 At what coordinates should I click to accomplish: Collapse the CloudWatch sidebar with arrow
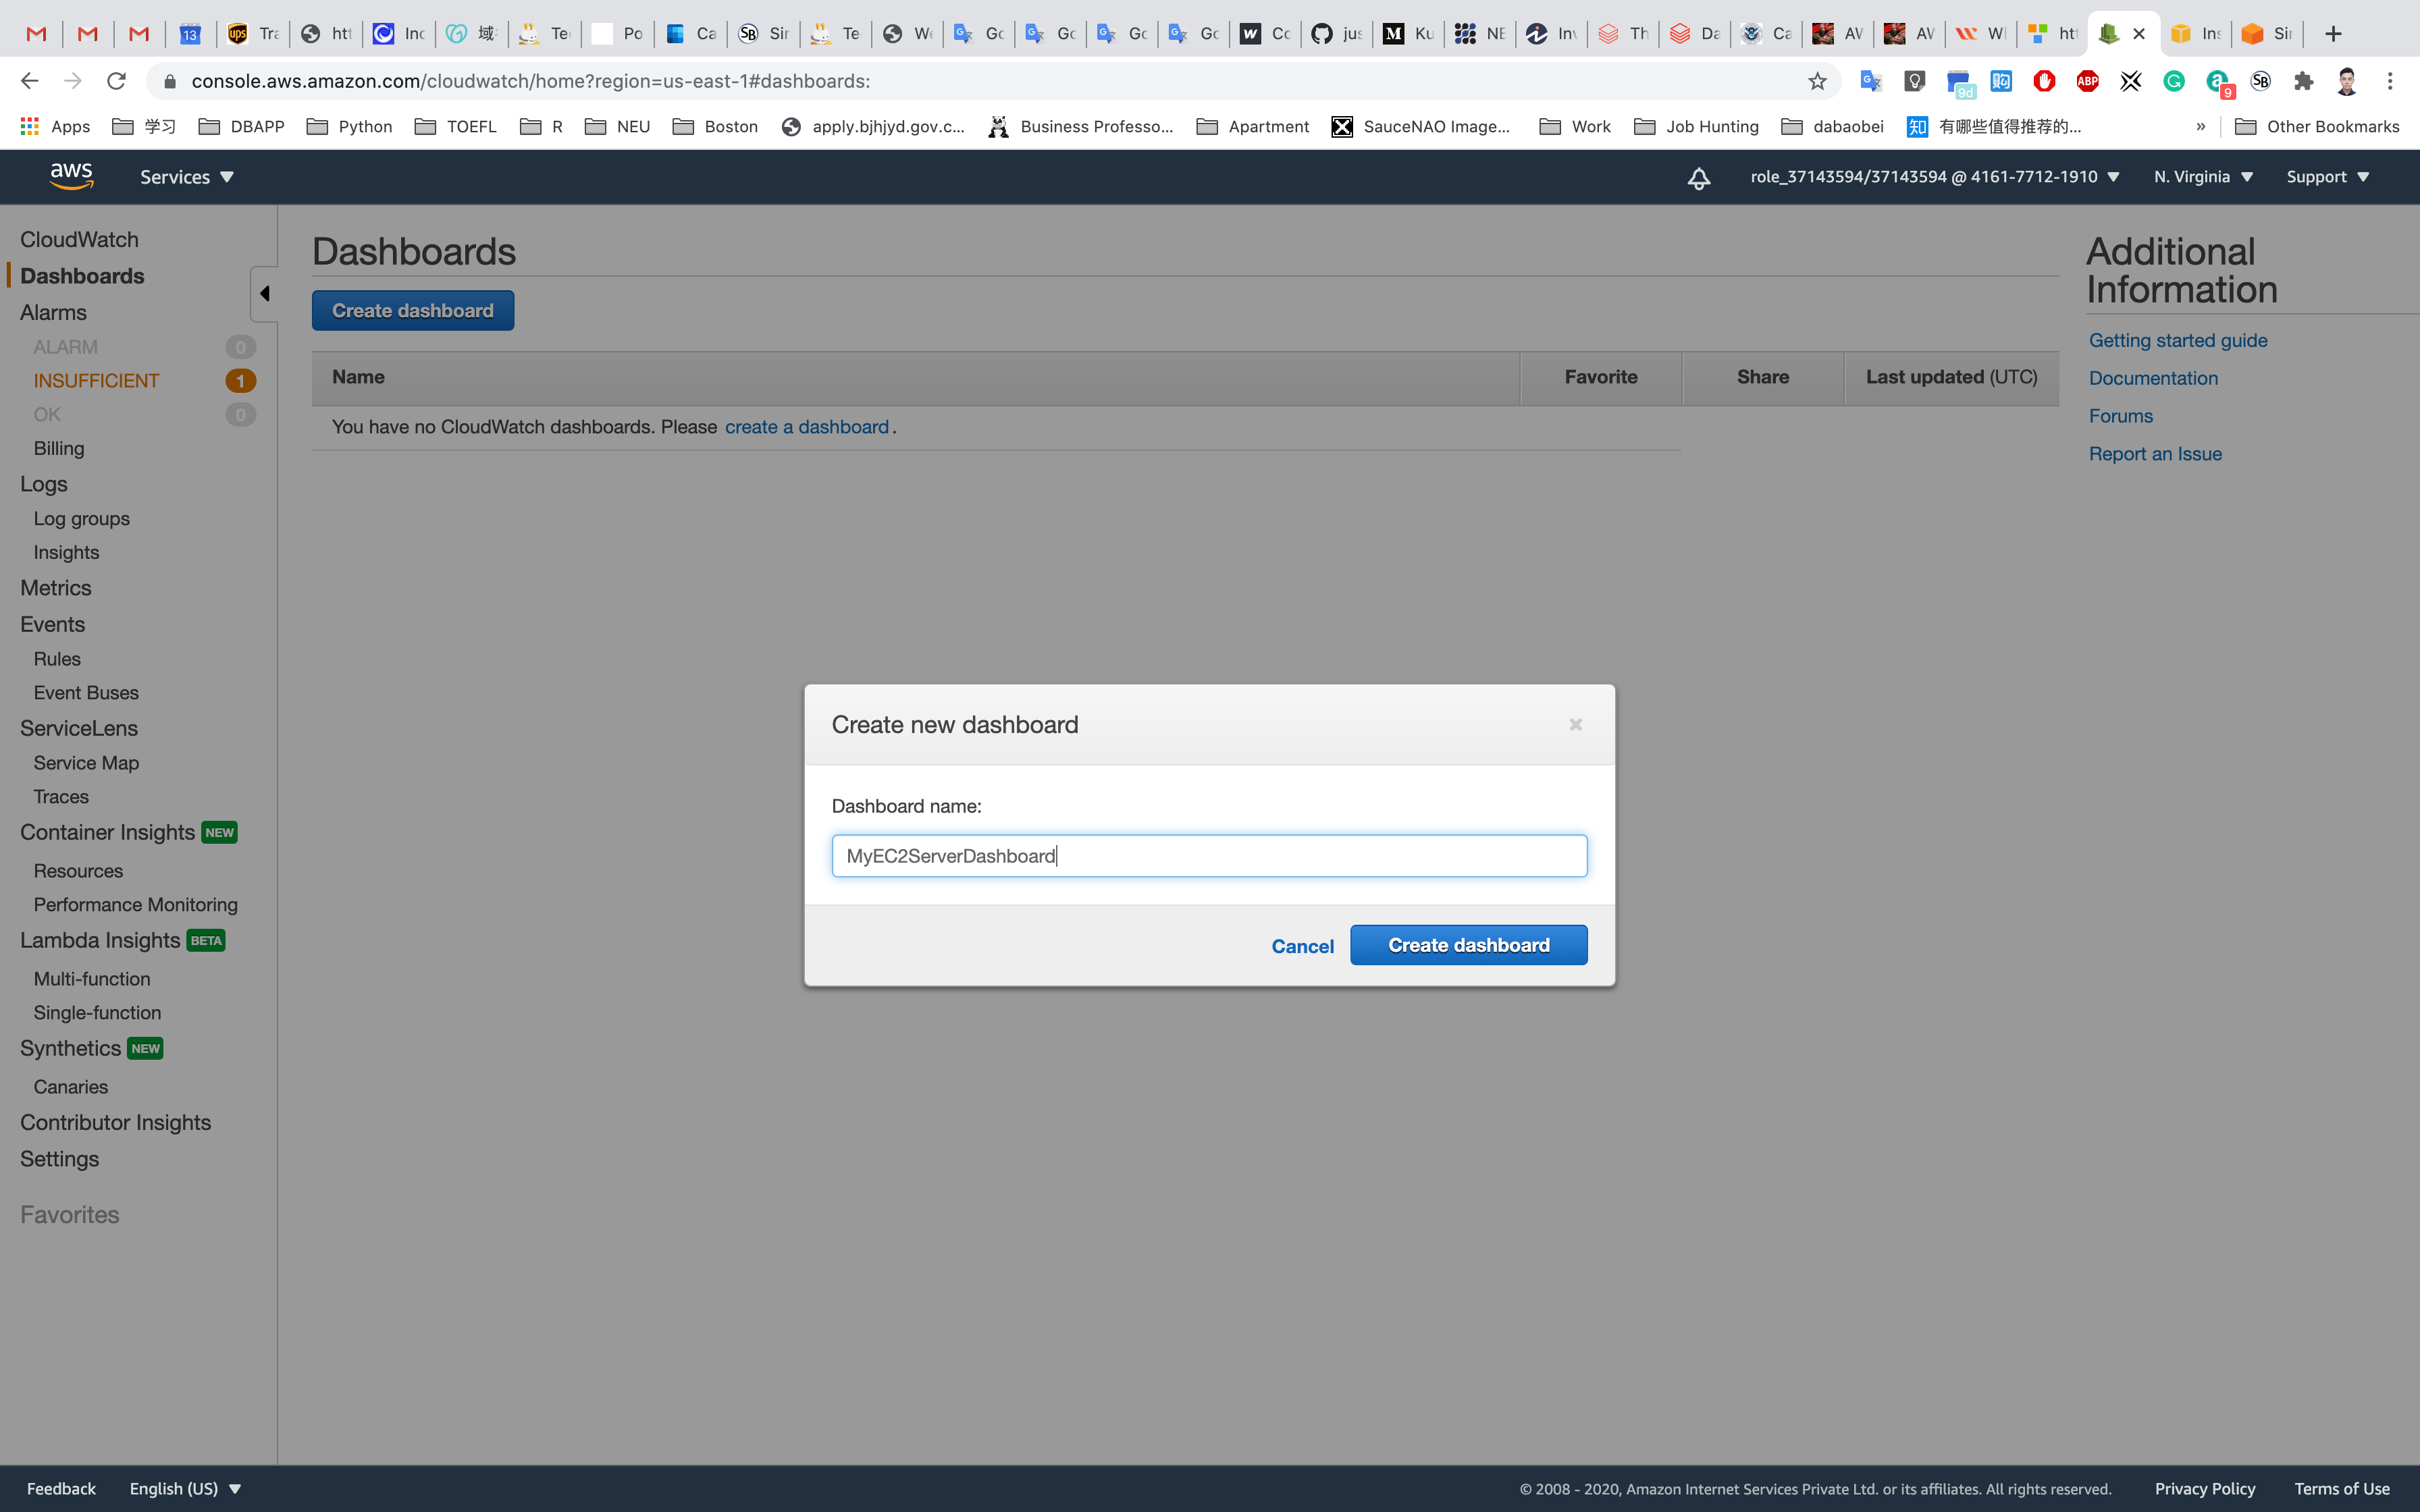click(x=265, y=293)
